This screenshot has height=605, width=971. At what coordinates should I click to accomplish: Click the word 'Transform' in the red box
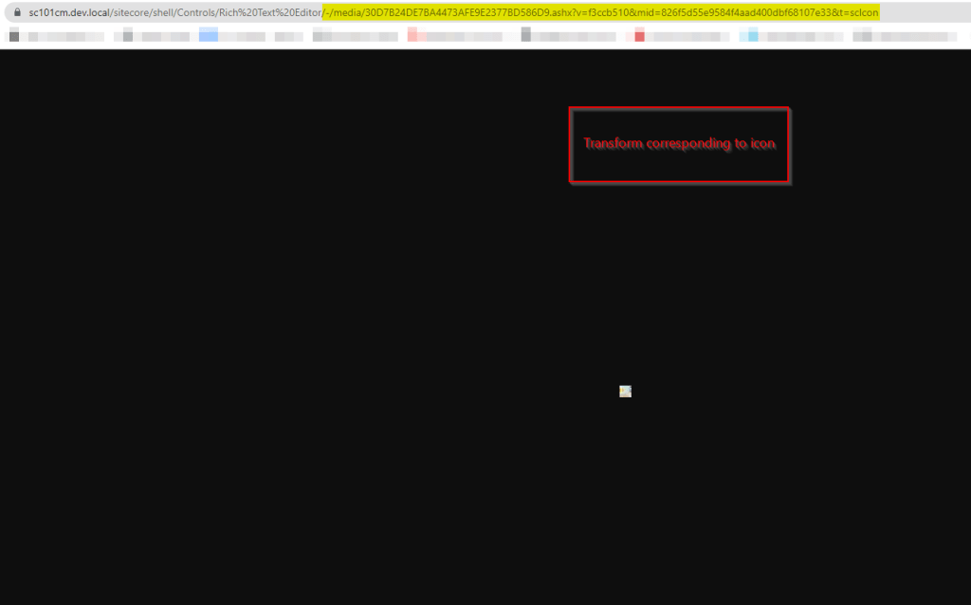point(613,144)
